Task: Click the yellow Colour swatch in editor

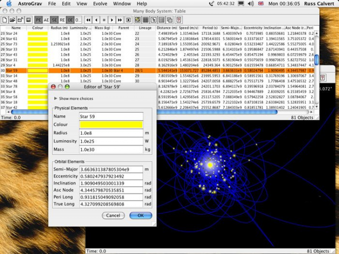Action: [111, 125]
